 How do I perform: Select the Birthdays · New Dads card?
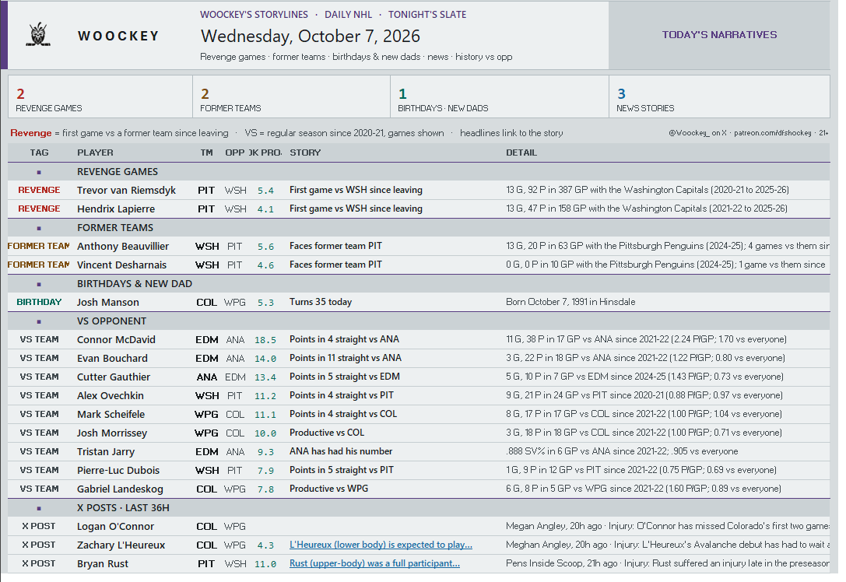point(500,96)
